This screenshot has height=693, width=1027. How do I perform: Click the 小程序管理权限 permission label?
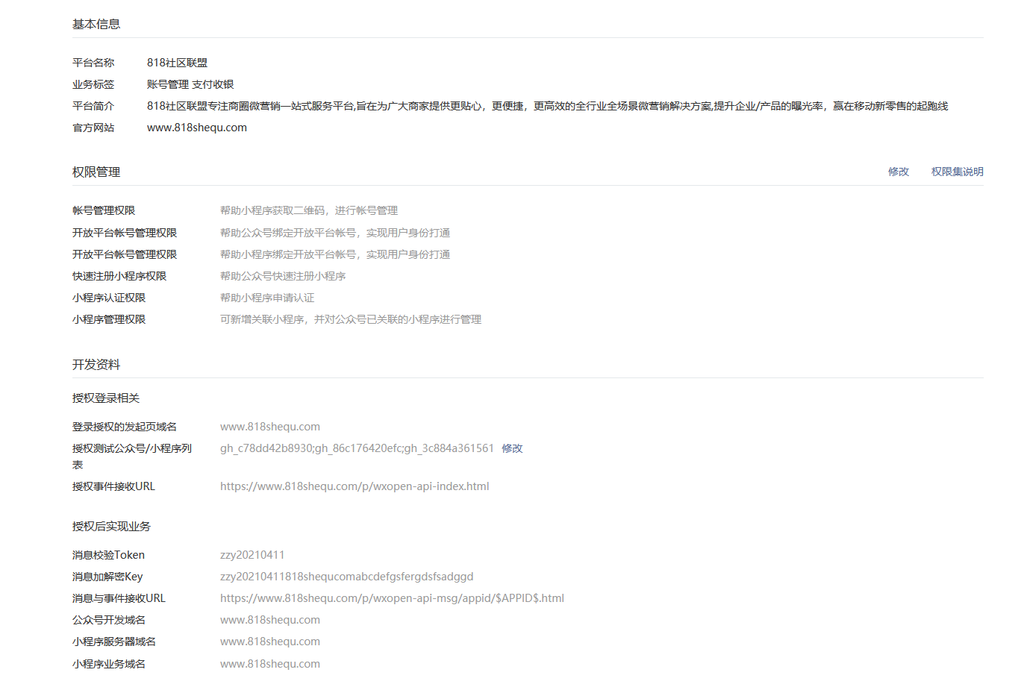tap(109, 319)
